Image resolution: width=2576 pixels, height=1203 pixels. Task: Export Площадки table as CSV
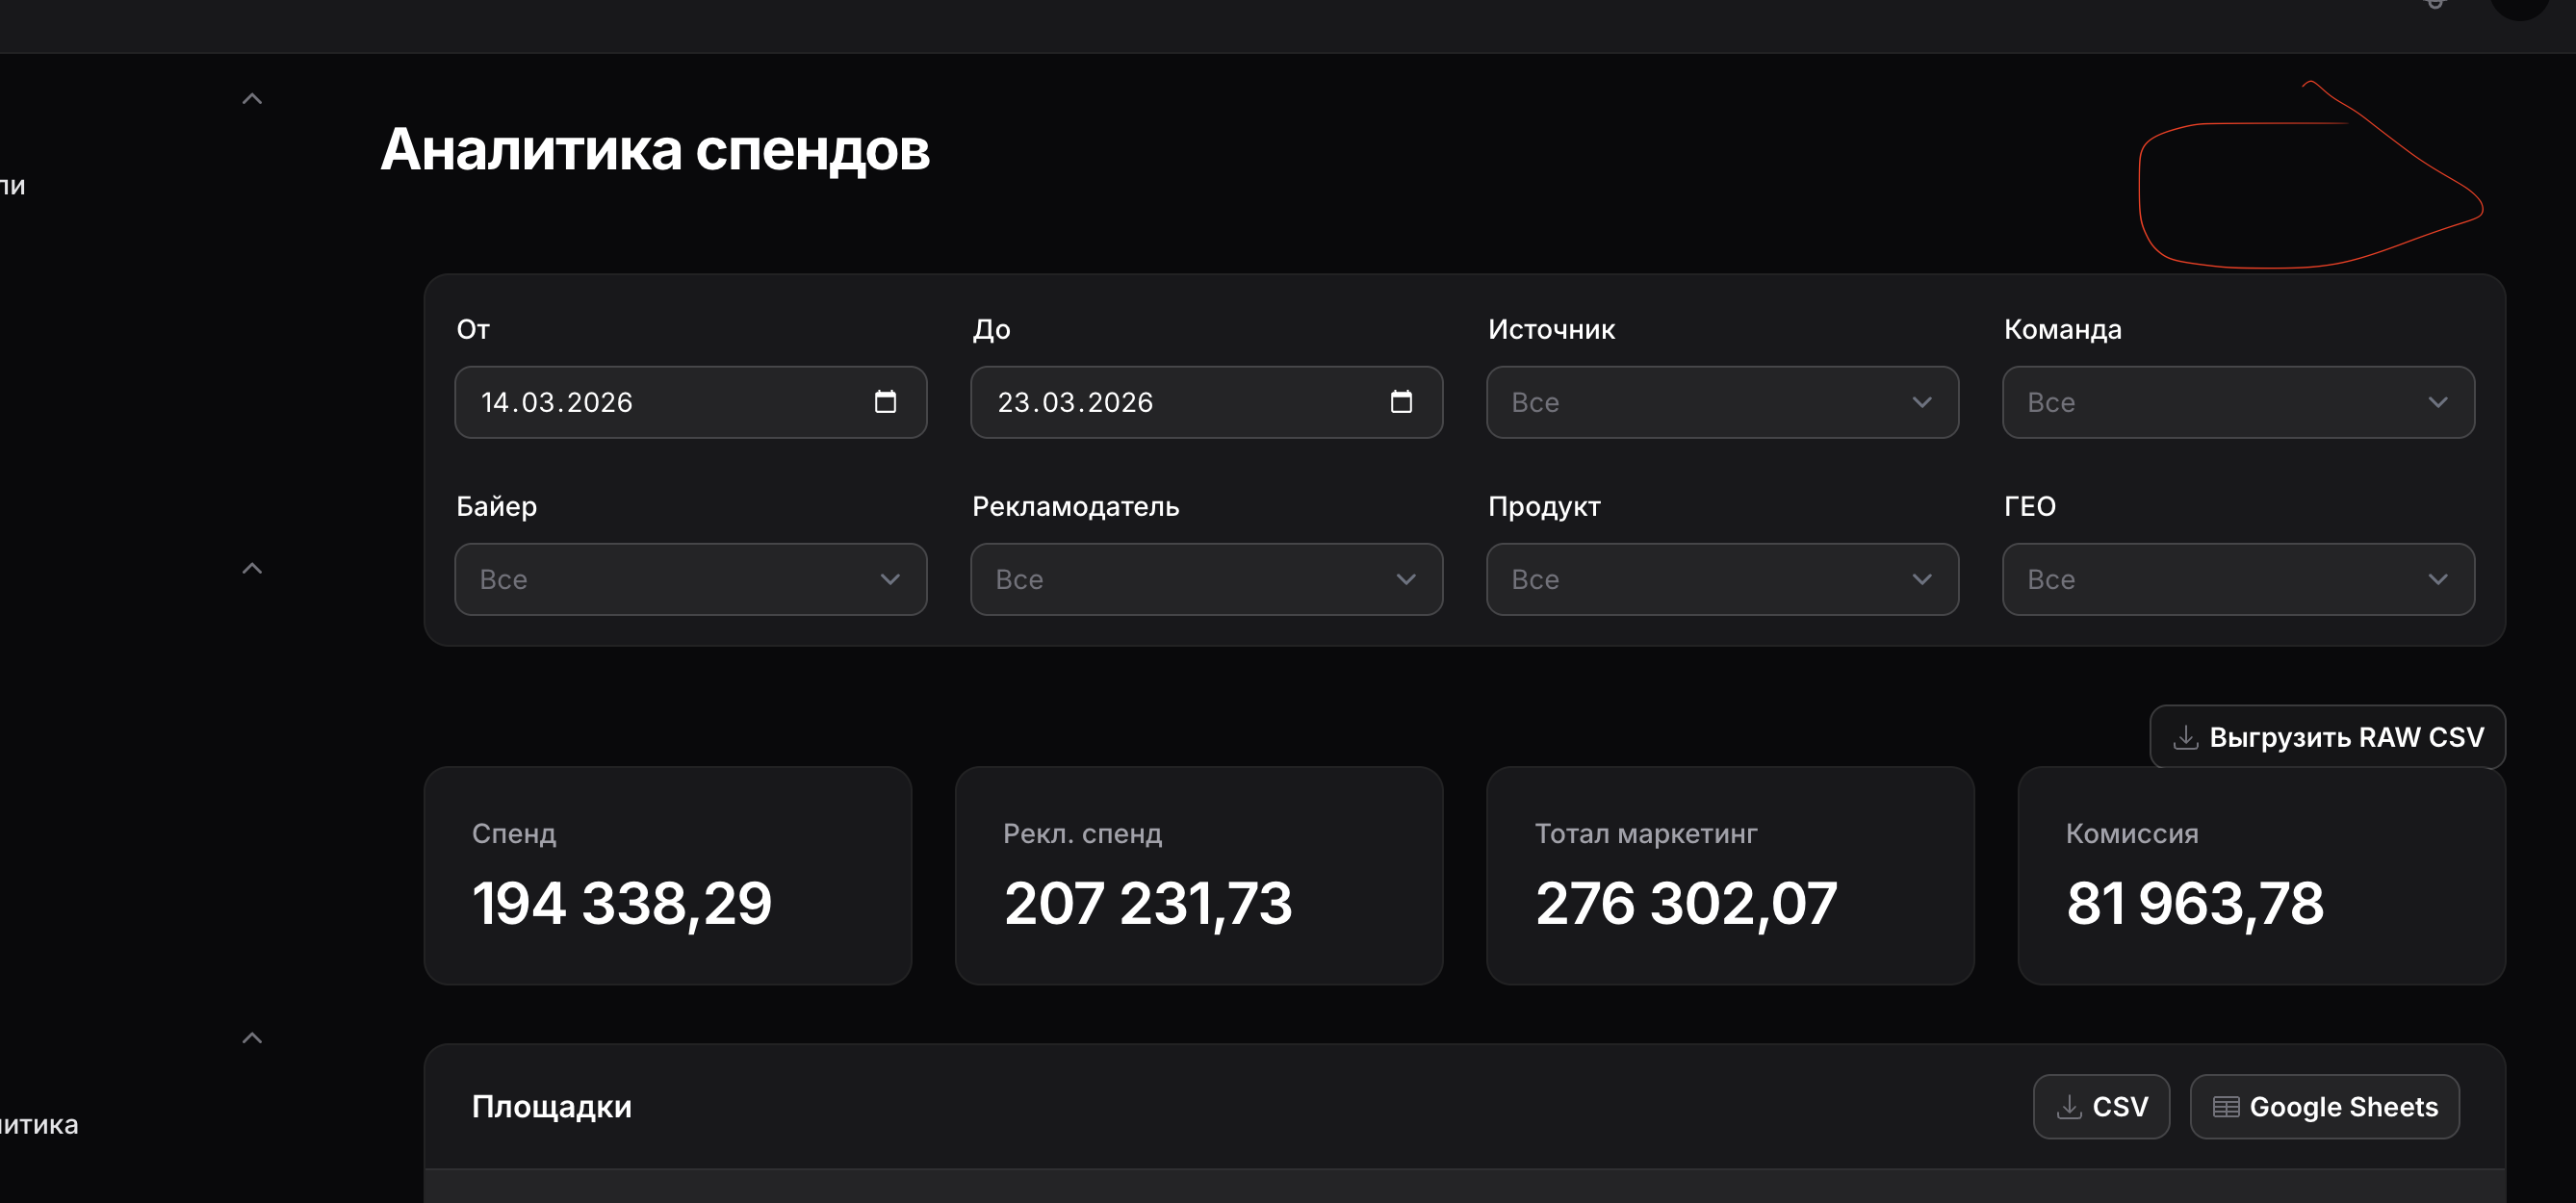(x=2101, y=1107)
